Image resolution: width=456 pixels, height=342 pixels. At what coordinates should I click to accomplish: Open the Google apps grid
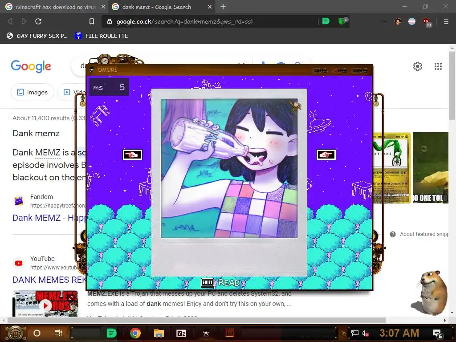click(438, 66)
